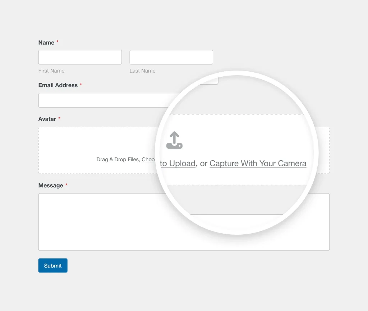The image size is (368, 311).
Task: Select the Last Name input field
Action: (x=171, y=57)
